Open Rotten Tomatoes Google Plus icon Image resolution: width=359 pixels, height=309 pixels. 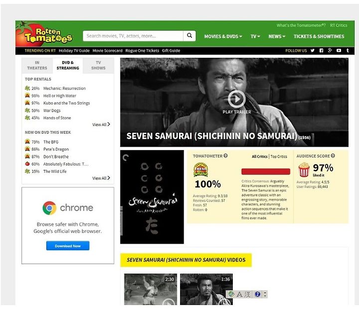coord(330,50)
